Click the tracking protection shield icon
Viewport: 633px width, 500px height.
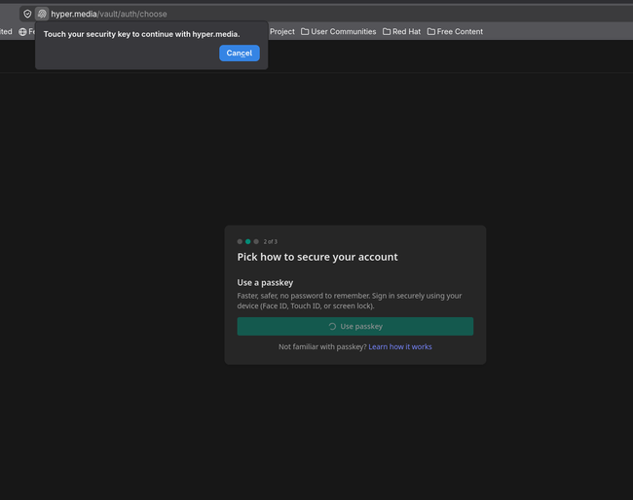click(27, 14)
